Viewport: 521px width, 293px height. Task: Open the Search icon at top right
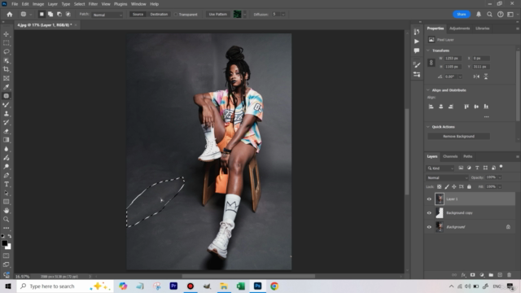[x=489, y=15]
